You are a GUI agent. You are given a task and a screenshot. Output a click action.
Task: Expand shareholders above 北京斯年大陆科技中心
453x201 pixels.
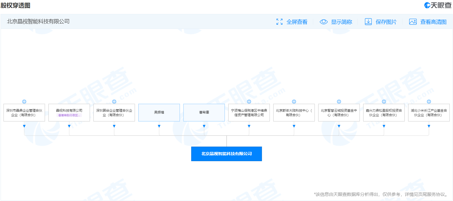point(294,102)
